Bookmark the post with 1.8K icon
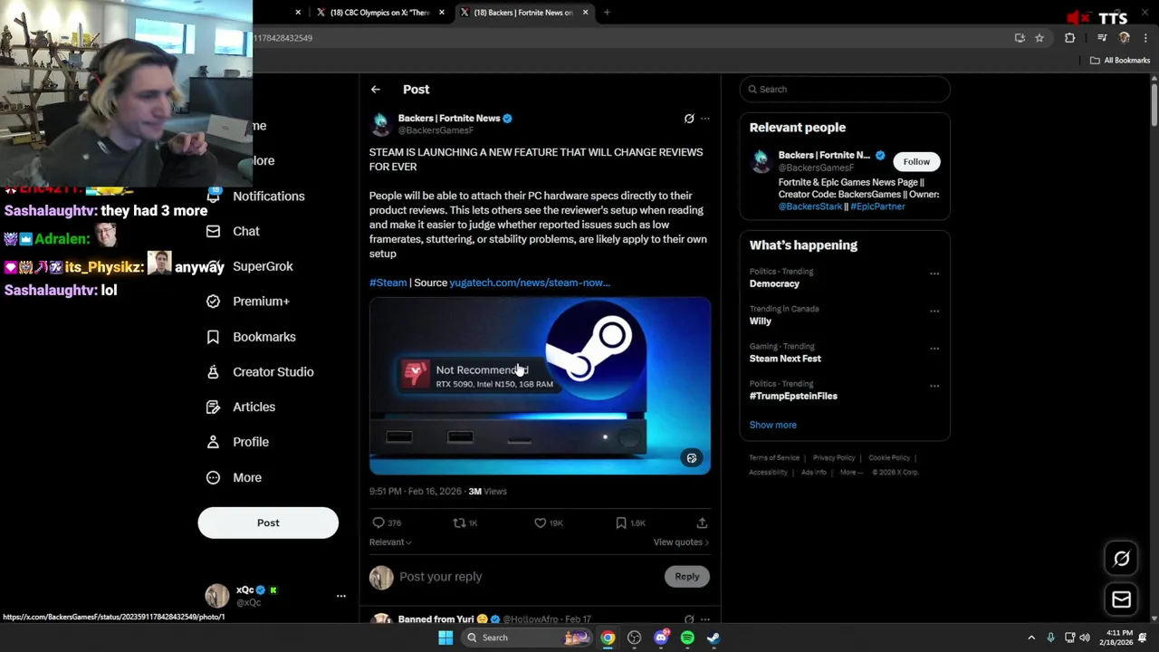 tap(621, 523)
